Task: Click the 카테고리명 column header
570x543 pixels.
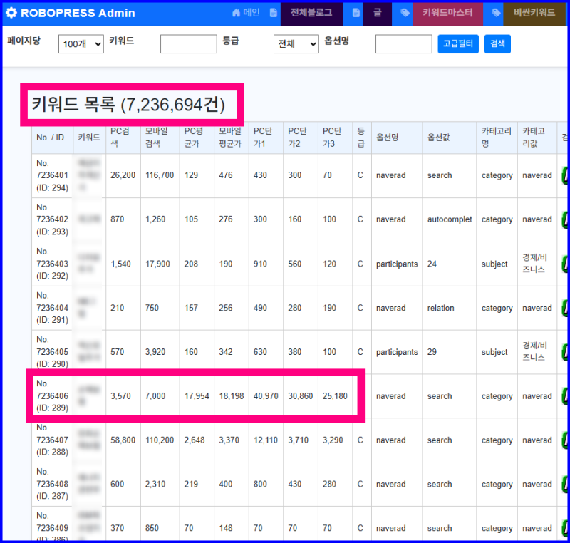Action: point(497,138)
